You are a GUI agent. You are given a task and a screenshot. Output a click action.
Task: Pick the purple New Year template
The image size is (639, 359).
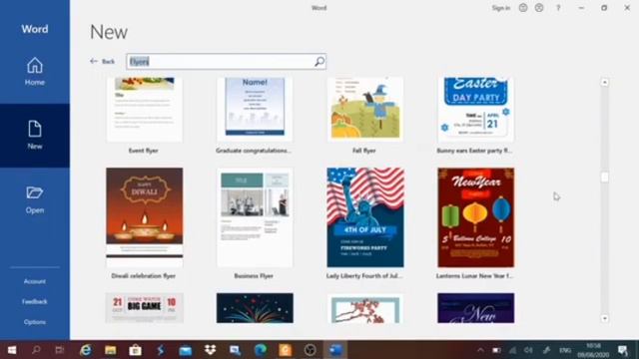click(x=475, y=308)
